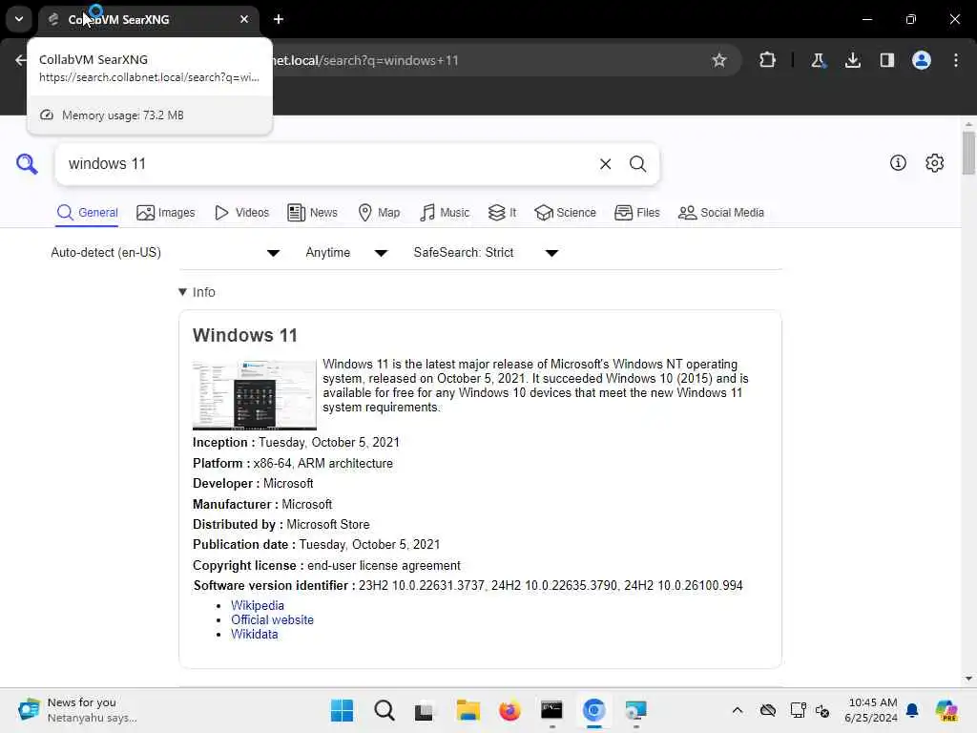
Task: Switch to Science search category
Action: (565, 213)
